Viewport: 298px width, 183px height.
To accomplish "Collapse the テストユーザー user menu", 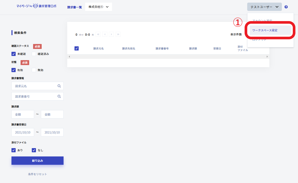I will coord(264,7).
